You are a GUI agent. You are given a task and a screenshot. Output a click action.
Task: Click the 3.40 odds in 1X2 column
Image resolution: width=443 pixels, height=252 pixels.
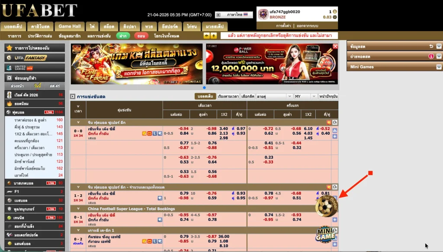[x=224, y=129]
